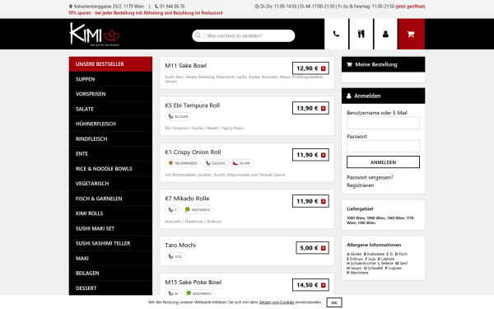Add M15 Sake Poke Bowl for 14,50 €
The height and width of the screenshot is (309, 494).
click(x=310, y=285)
